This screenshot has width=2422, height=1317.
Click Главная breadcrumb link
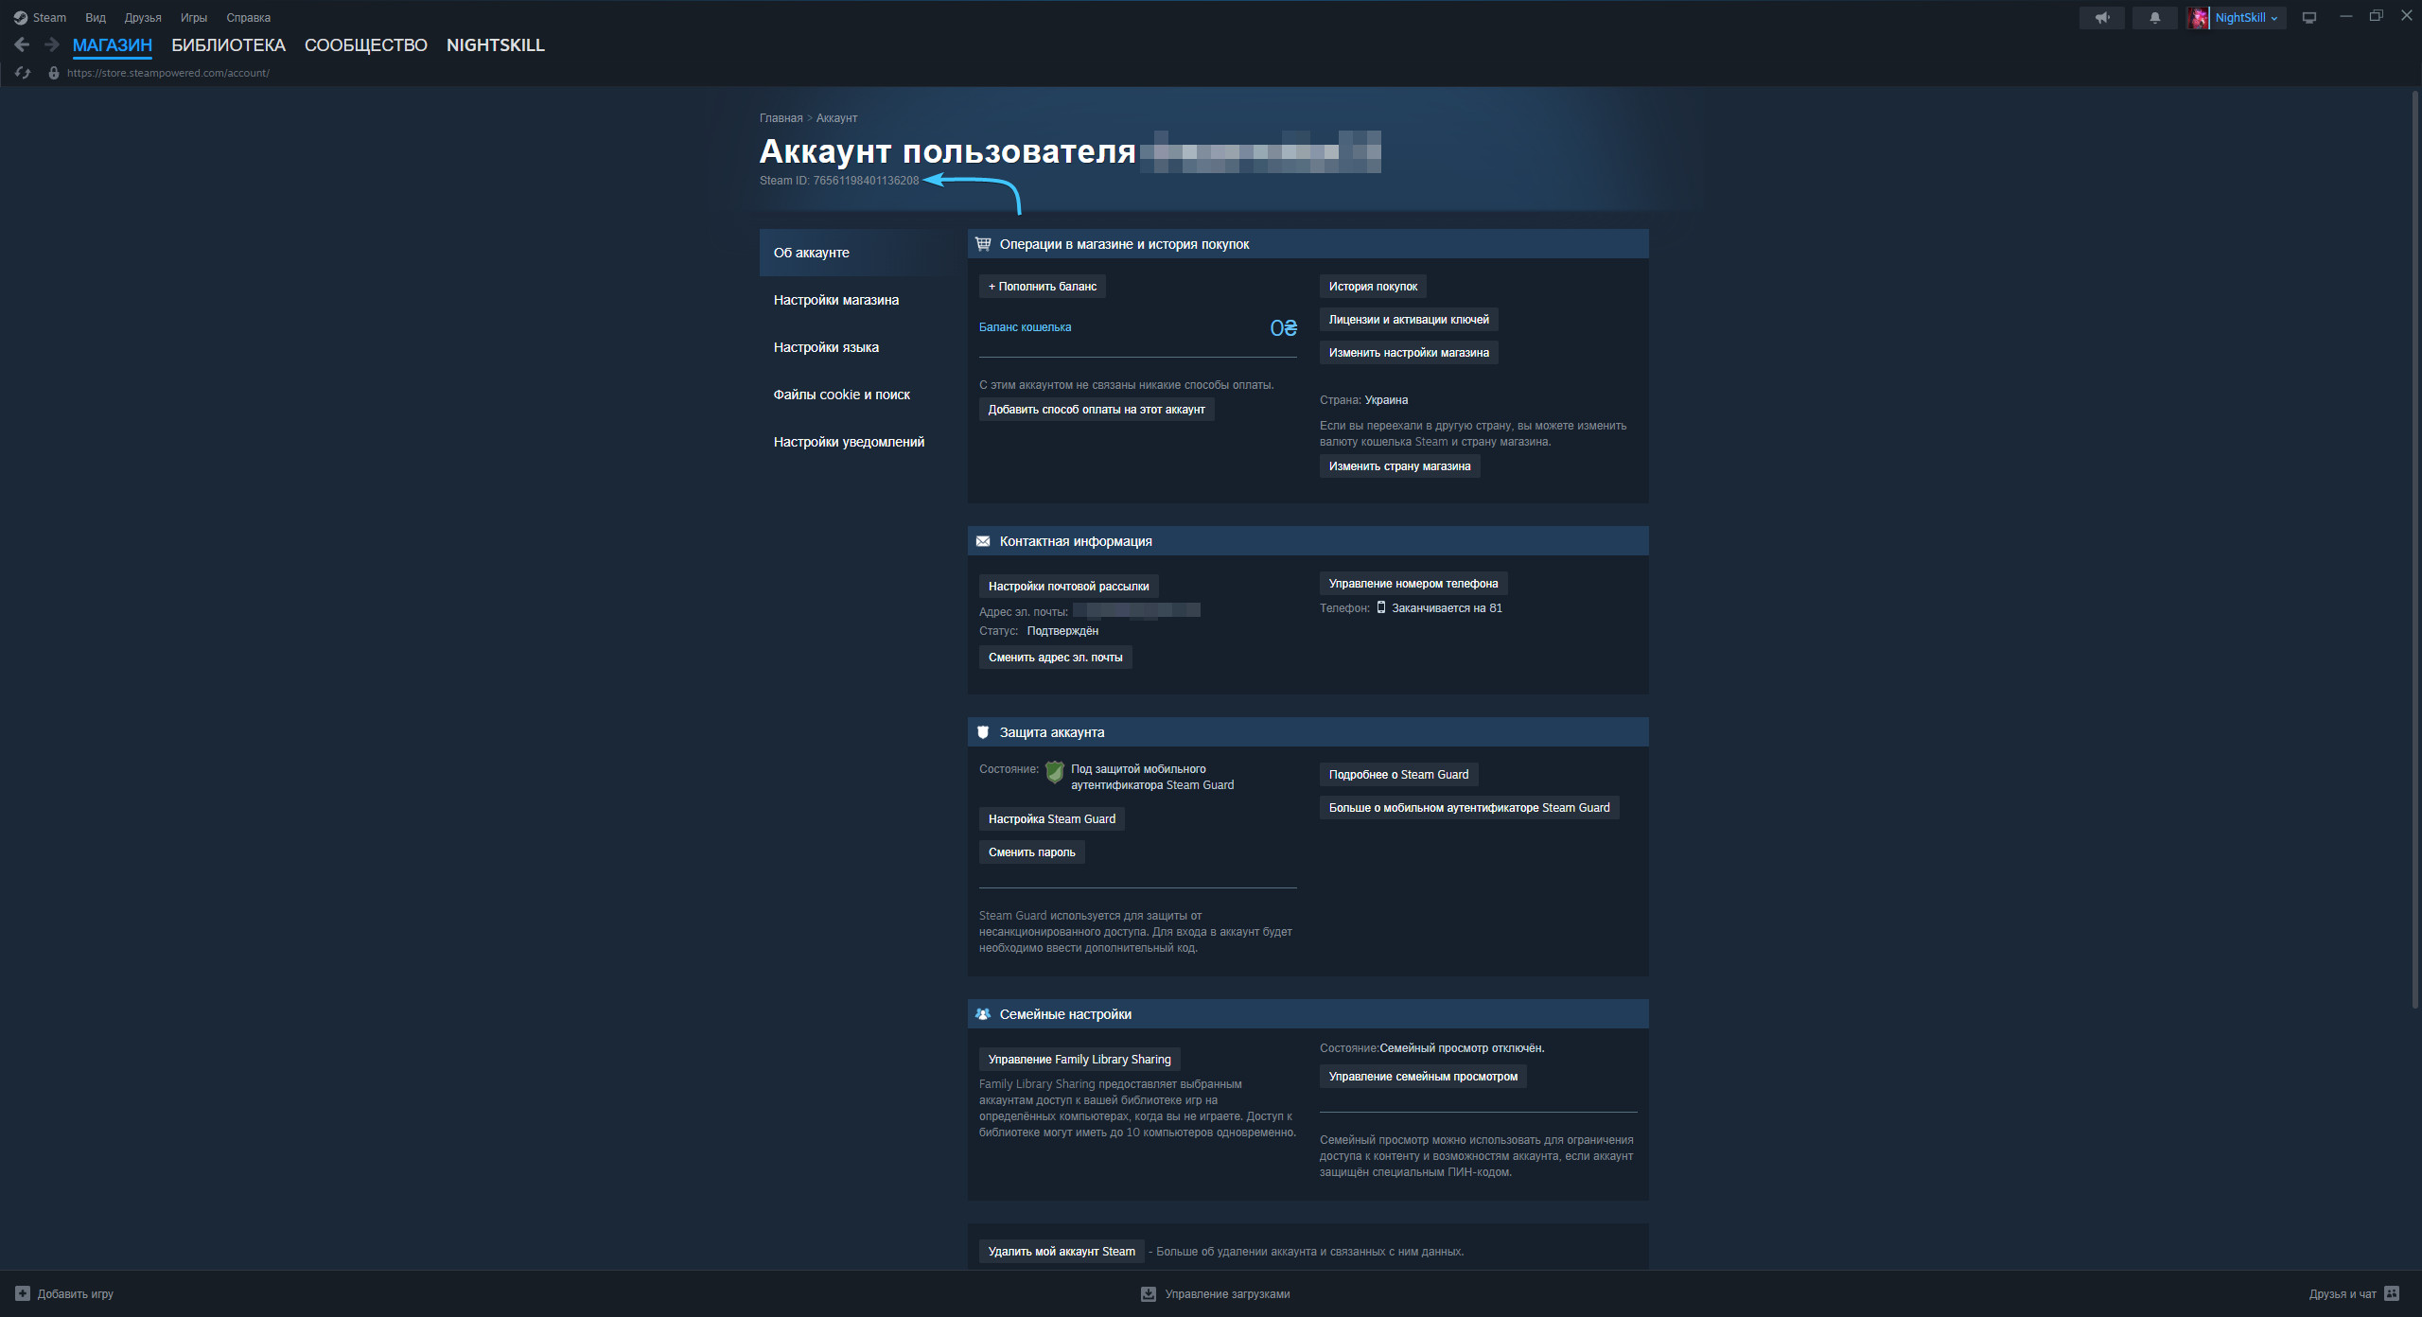pos(781,118)
